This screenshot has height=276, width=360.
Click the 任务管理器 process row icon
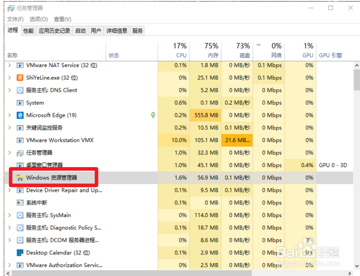point(20,153)
